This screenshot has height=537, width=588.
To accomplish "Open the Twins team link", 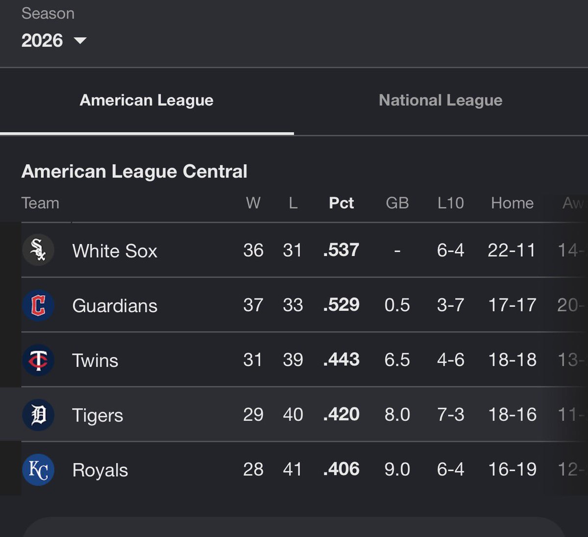I will click(95, 361).
